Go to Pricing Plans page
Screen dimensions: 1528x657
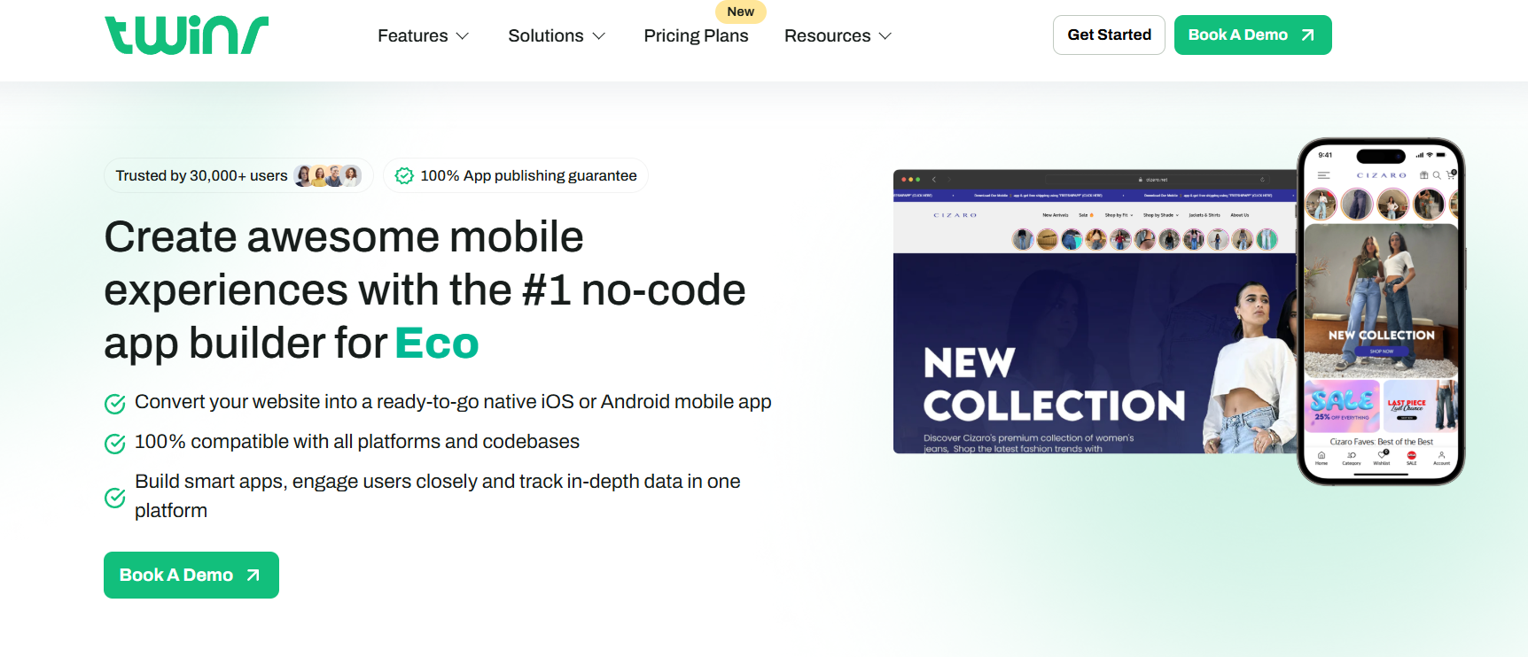(x=696, y=36)
